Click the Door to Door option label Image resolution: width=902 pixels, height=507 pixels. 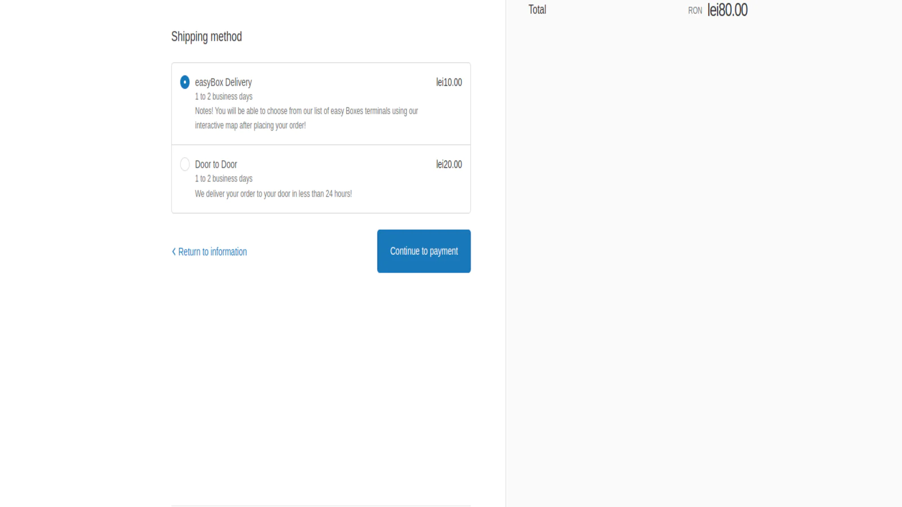point(216,164)
